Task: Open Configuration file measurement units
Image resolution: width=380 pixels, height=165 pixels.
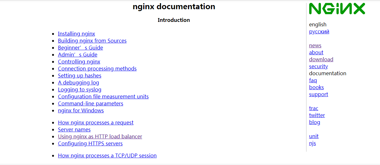Action: (103, 97)
